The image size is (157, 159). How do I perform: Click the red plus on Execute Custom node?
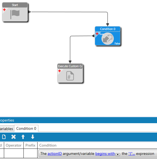coord(60,71)
